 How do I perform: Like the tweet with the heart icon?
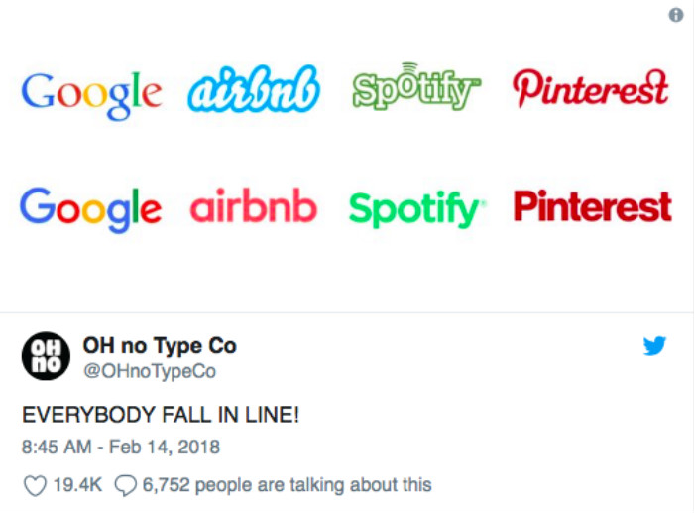[34, 485]
